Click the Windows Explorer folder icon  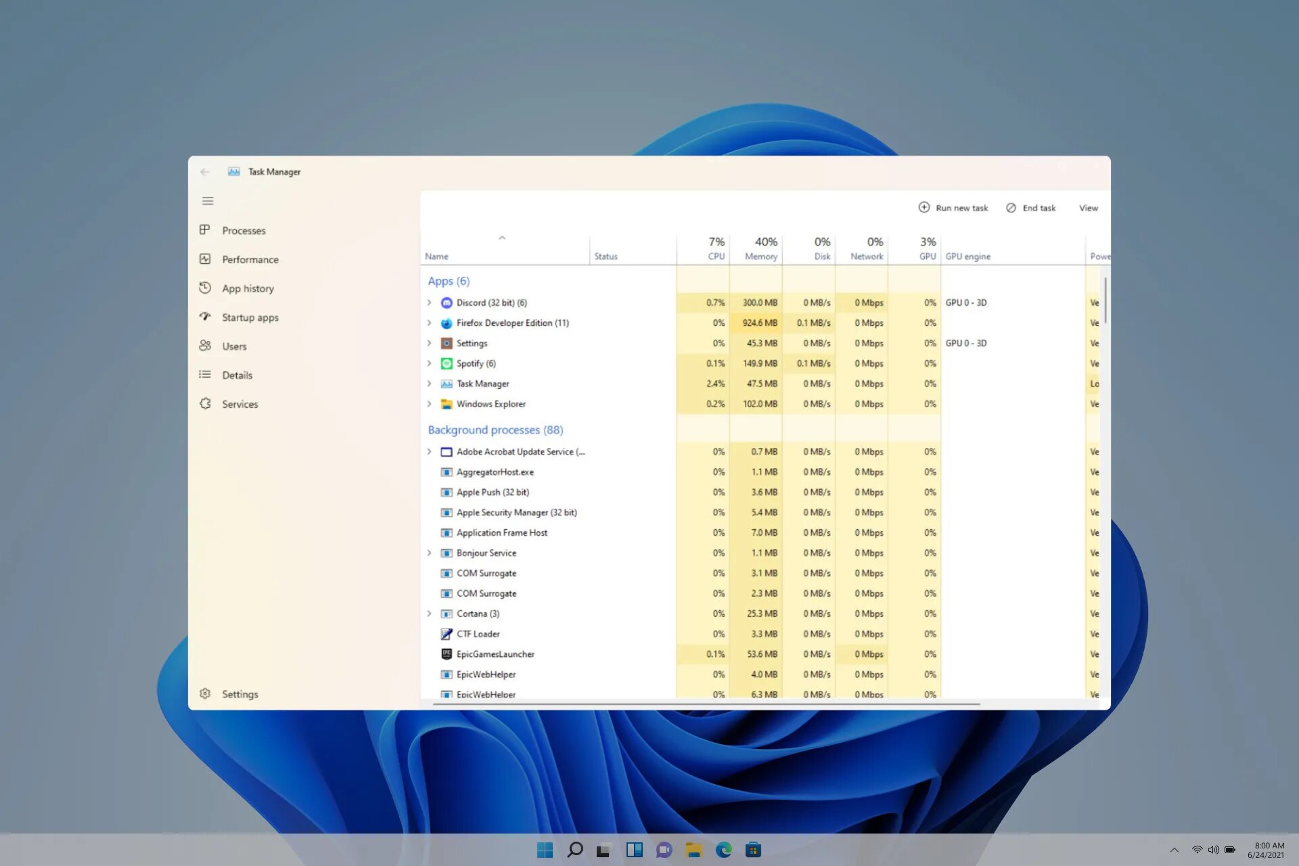[447, 405]
